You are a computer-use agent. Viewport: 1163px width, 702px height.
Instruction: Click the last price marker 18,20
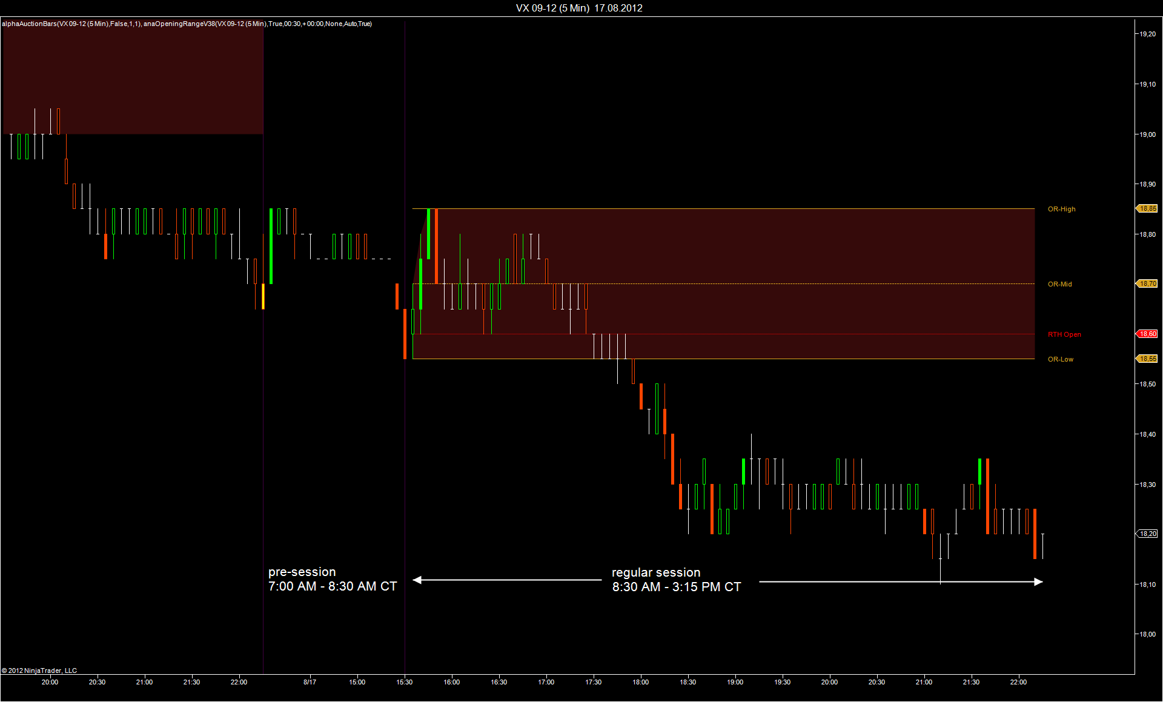coord(1147,534)
